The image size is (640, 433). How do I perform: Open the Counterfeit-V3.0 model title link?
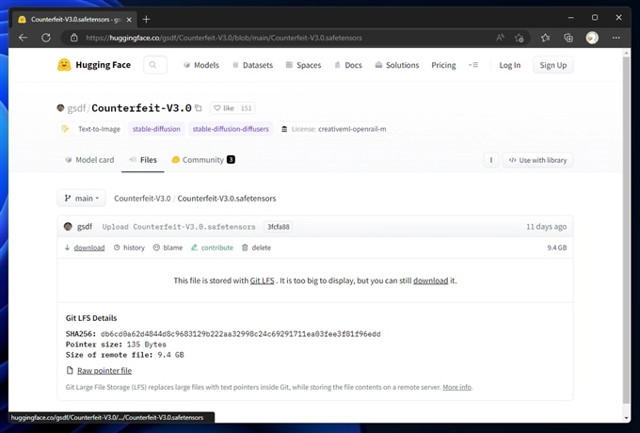coord(141,108)
